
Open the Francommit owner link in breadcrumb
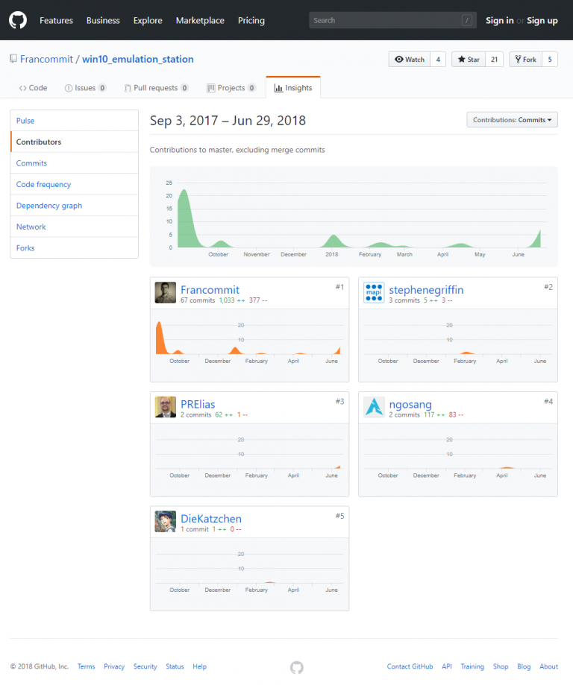[46, 59]
